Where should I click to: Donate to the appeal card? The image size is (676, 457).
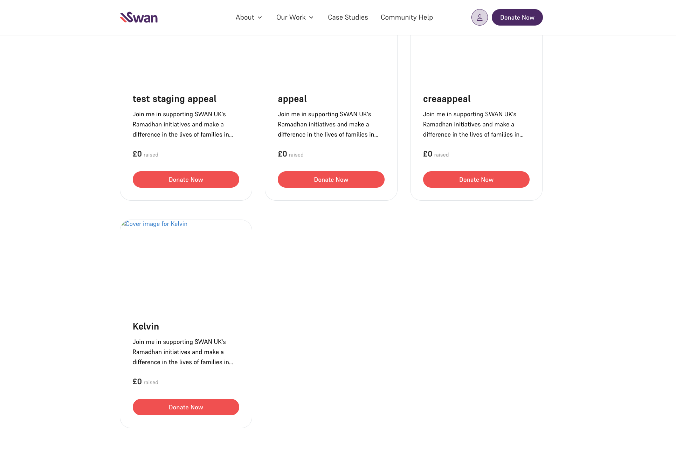tap(331, 179)
